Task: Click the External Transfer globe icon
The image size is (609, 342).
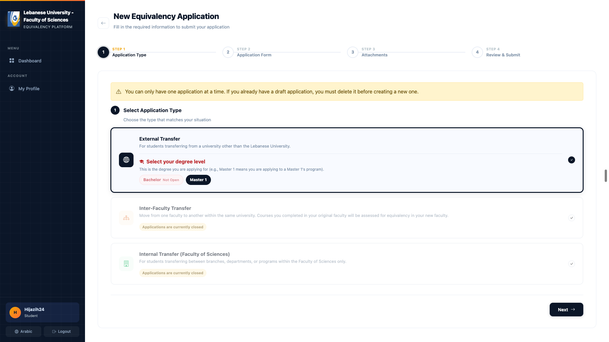Action: 126,160
